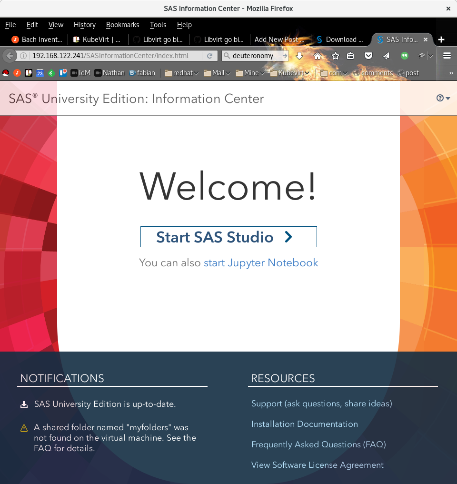
Task: Submit search with the arrow in search box
Action: (x=285, y=56)
